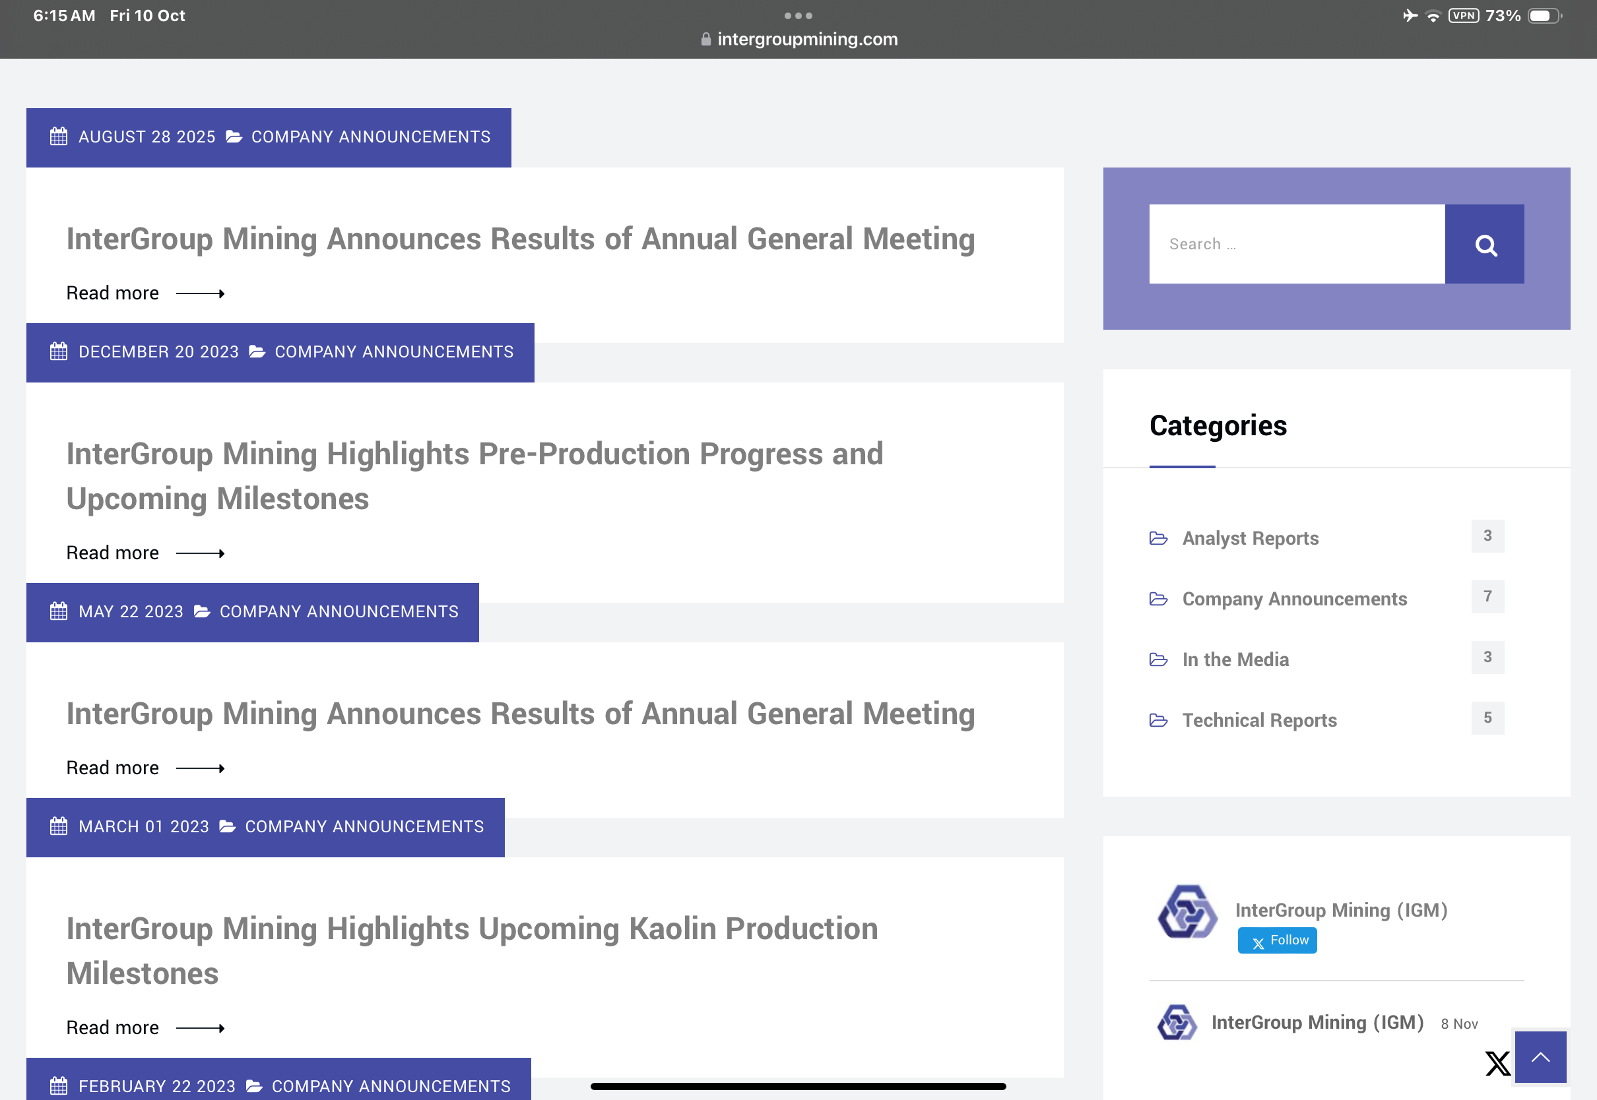Image resolution: width=1597 pixels, height=1100 pixels.
Task: Open the Technical Reports category link
Action: [x=1259, y=720]
